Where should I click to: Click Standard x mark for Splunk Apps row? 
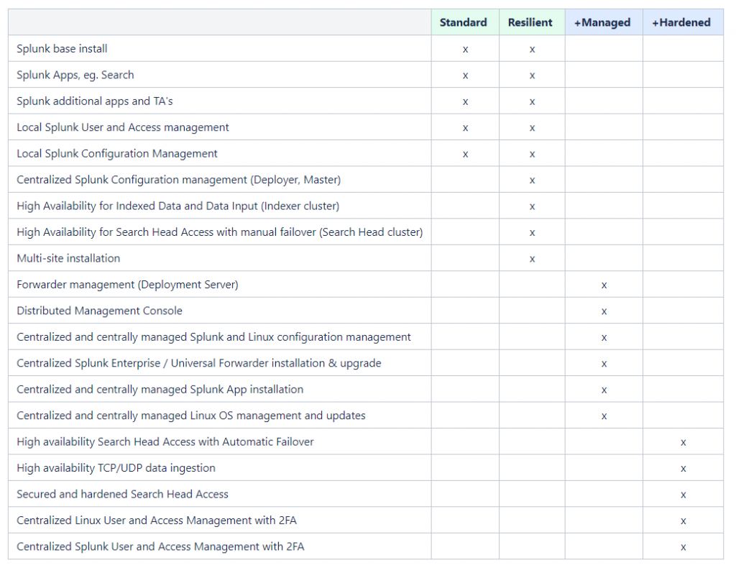465,75
